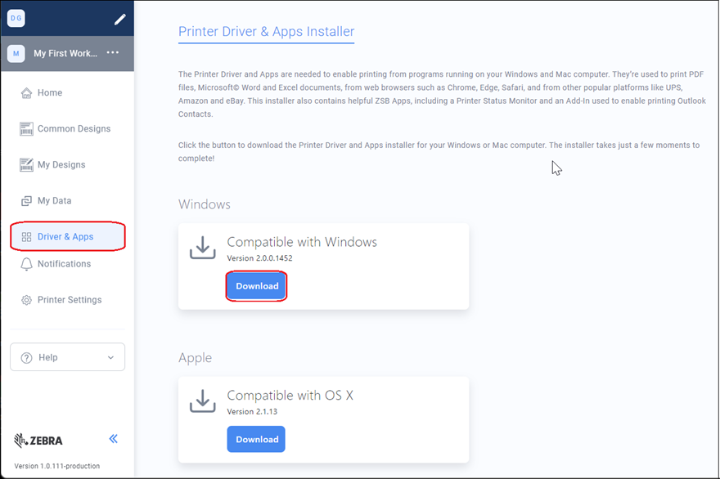The width and height of the screenshot is (720, 479).
Task: Click the Windows download arrow icon
Action: [202, 248]
